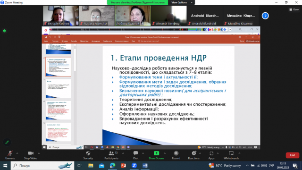
Task: Unmute the microphone
Action: (10, 155)
